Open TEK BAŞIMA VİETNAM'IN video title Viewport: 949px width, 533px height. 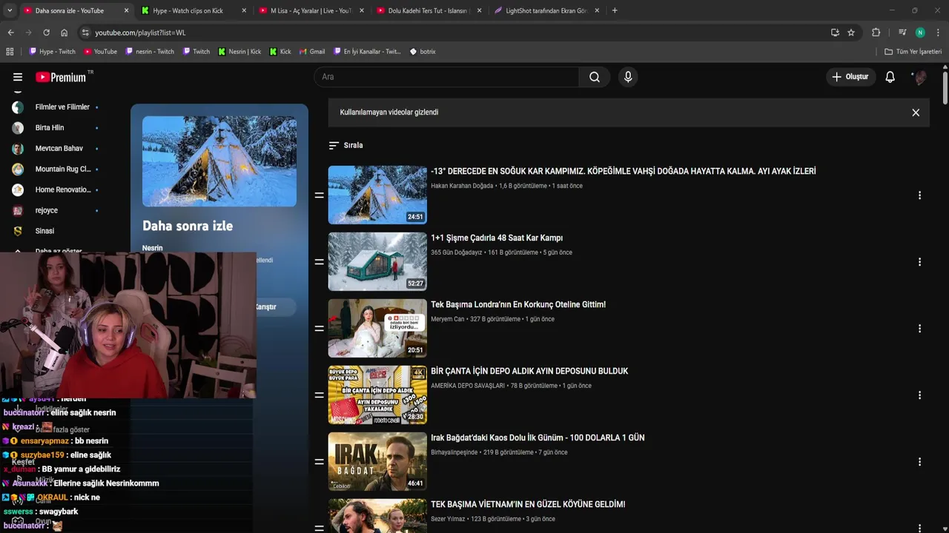(x=528, y=504)
